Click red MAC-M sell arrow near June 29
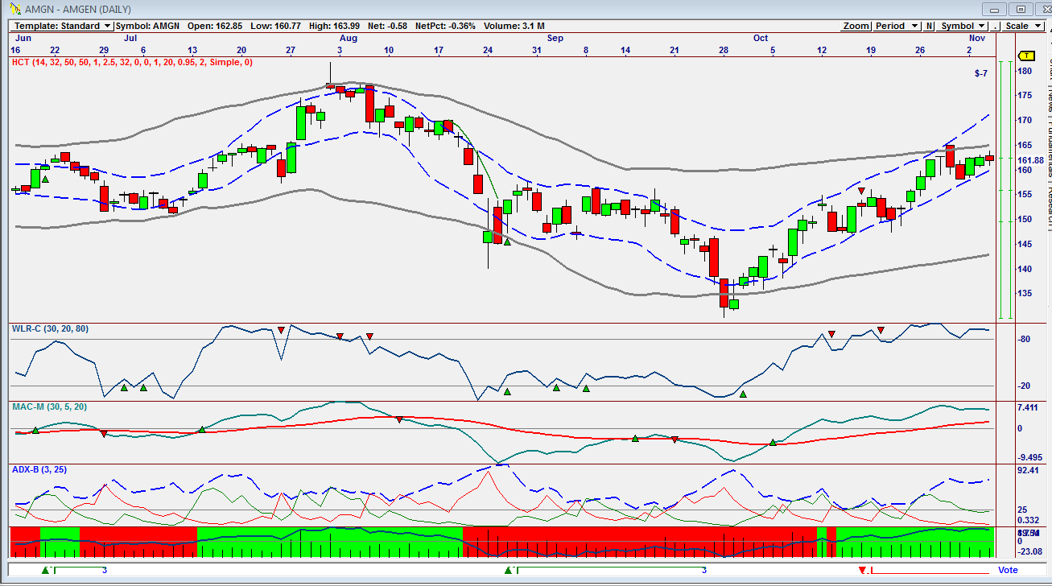The height and width of the screenshot is (586, 1052). 104,435
